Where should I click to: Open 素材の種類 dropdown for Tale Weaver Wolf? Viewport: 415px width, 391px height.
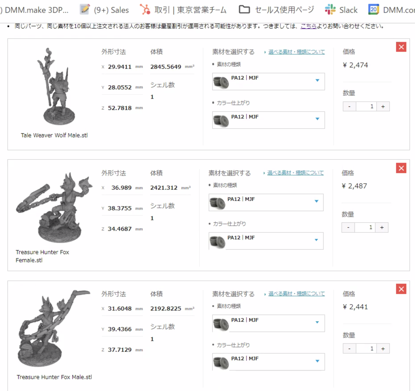317,81
